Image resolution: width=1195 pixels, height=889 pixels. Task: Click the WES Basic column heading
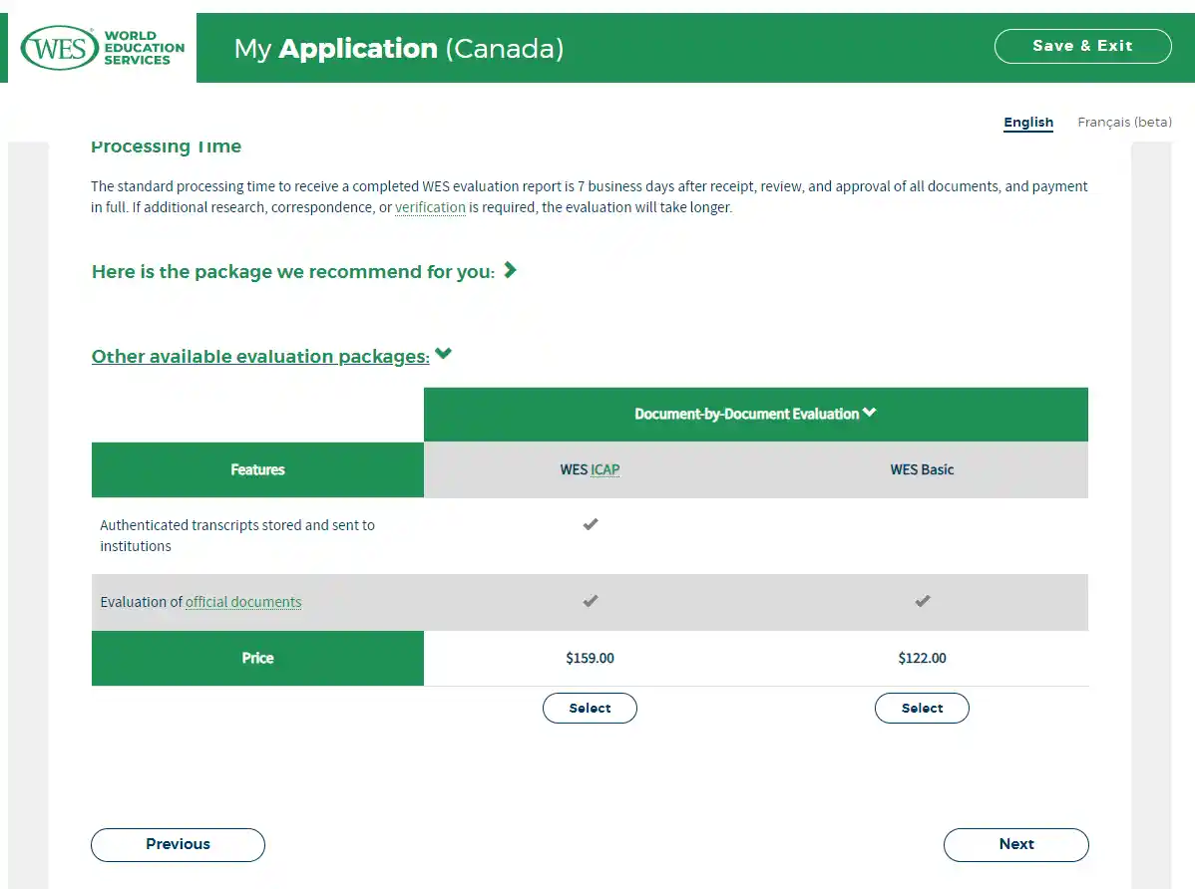922,469
